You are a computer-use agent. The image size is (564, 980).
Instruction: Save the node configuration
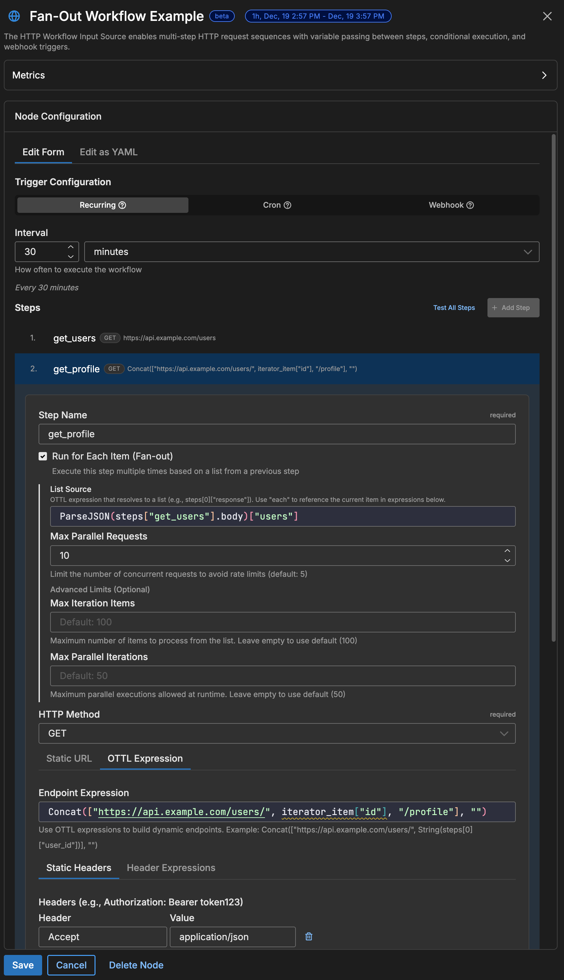tap(23, 965)
